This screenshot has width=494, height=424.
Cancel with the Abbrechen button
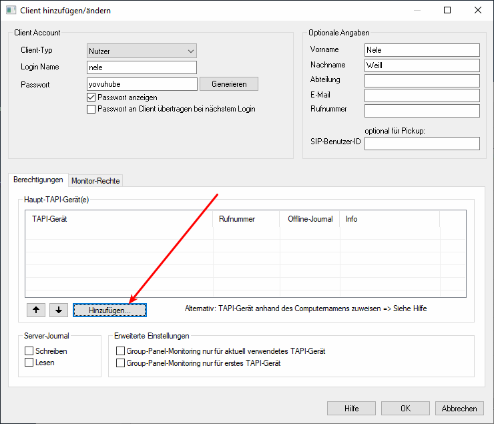pos(459,409)
